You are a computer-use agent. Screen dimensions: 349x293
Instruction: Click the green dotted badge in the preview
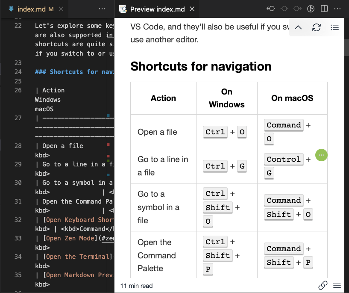click(x=321, y=155)
